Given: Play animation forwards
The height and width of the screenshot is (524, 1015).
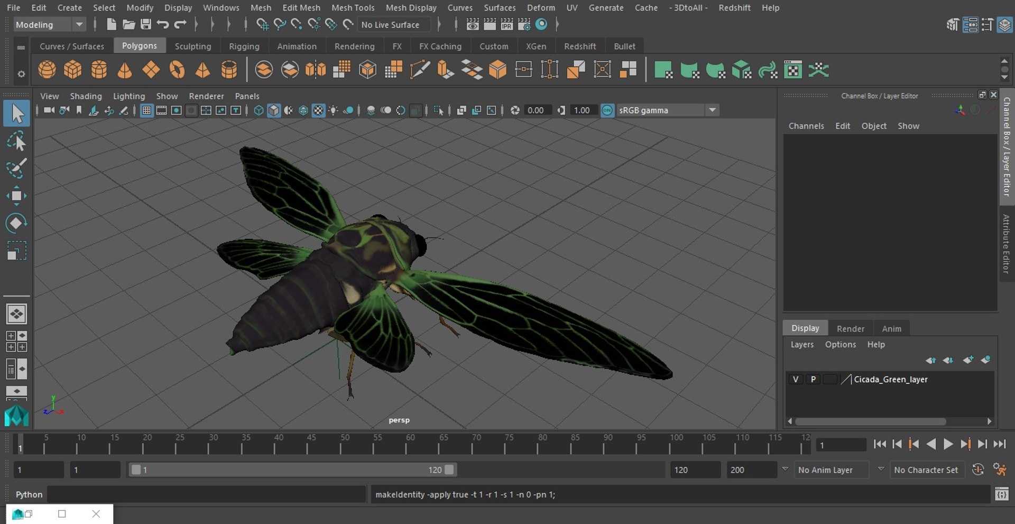Looking at the screenshot, I should coord(948,444).
